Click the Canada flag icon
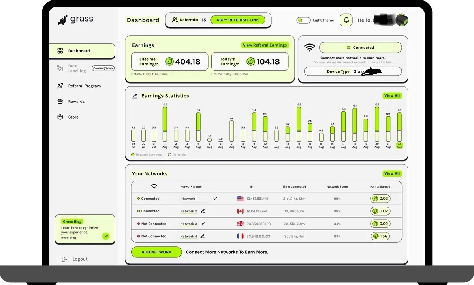This screenshot has width=474, height=285. pos(240,211)
